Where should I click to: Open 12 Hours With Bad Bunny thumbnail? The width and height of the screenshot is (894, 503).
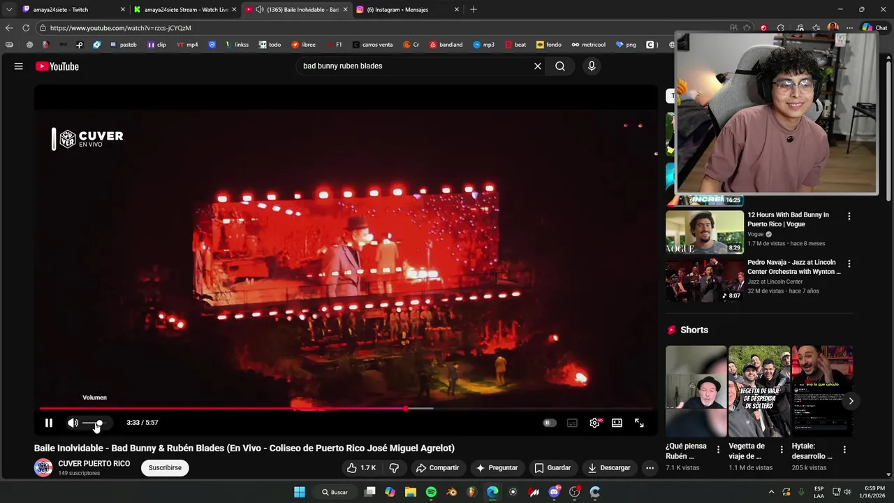coord(705,232)
